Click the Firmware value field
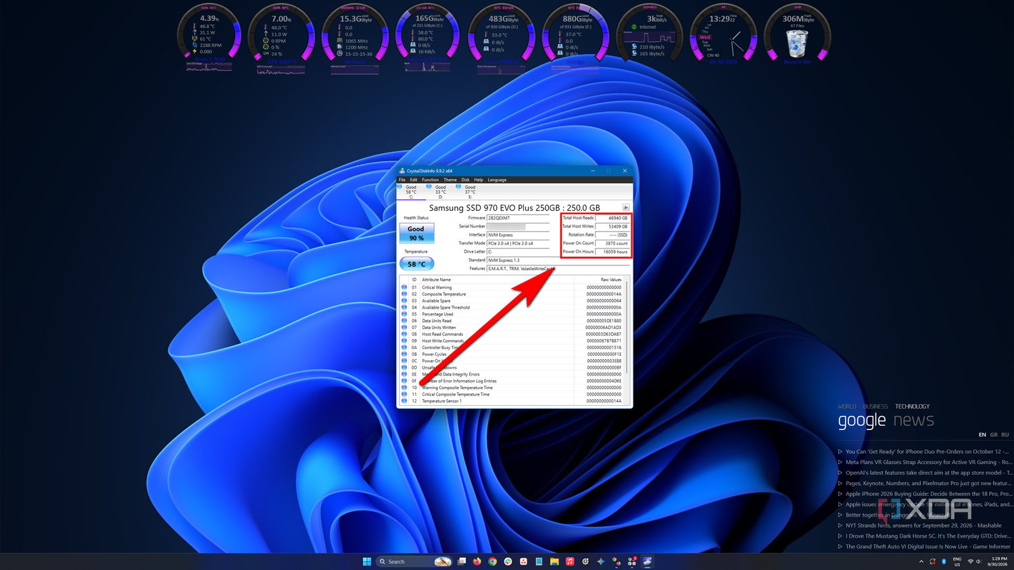The image size is (1014, 570). (518, 218)
